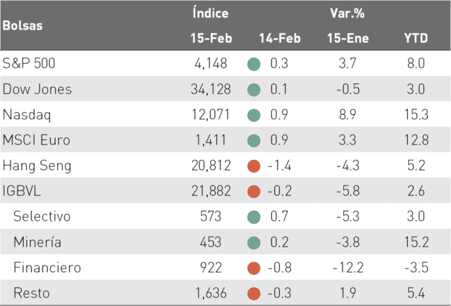Select the green indicator in Nasdaq row
Screen dimensions: 451x306
coord(254,115)
